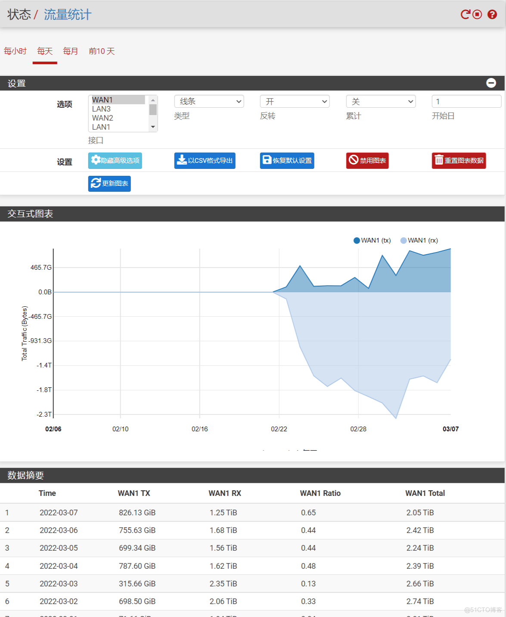Click the 开始日 input field

466,101
